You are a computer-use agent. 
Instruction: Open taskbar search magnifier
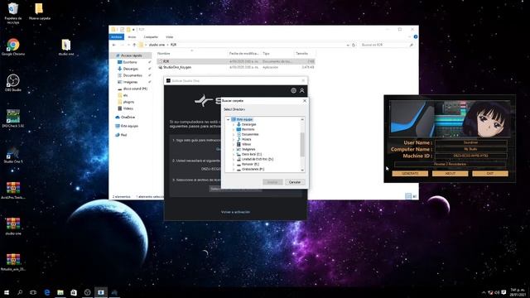20,292
